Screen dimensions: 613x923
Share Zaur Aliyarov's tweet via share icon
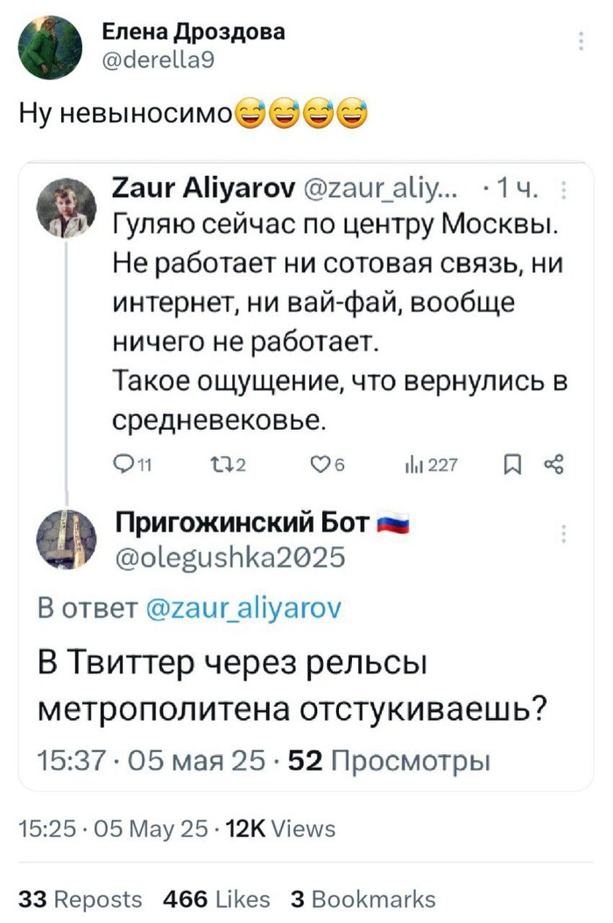point(553,465)
